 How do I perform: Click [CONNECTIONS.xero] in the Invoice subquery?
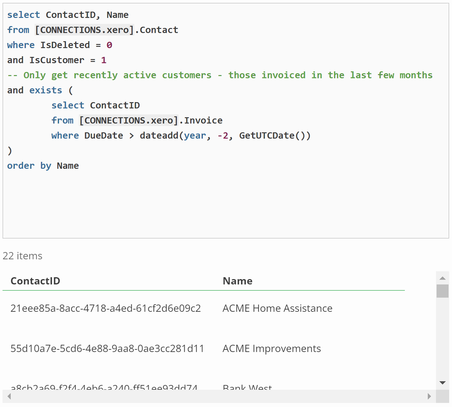click(129, 120)
